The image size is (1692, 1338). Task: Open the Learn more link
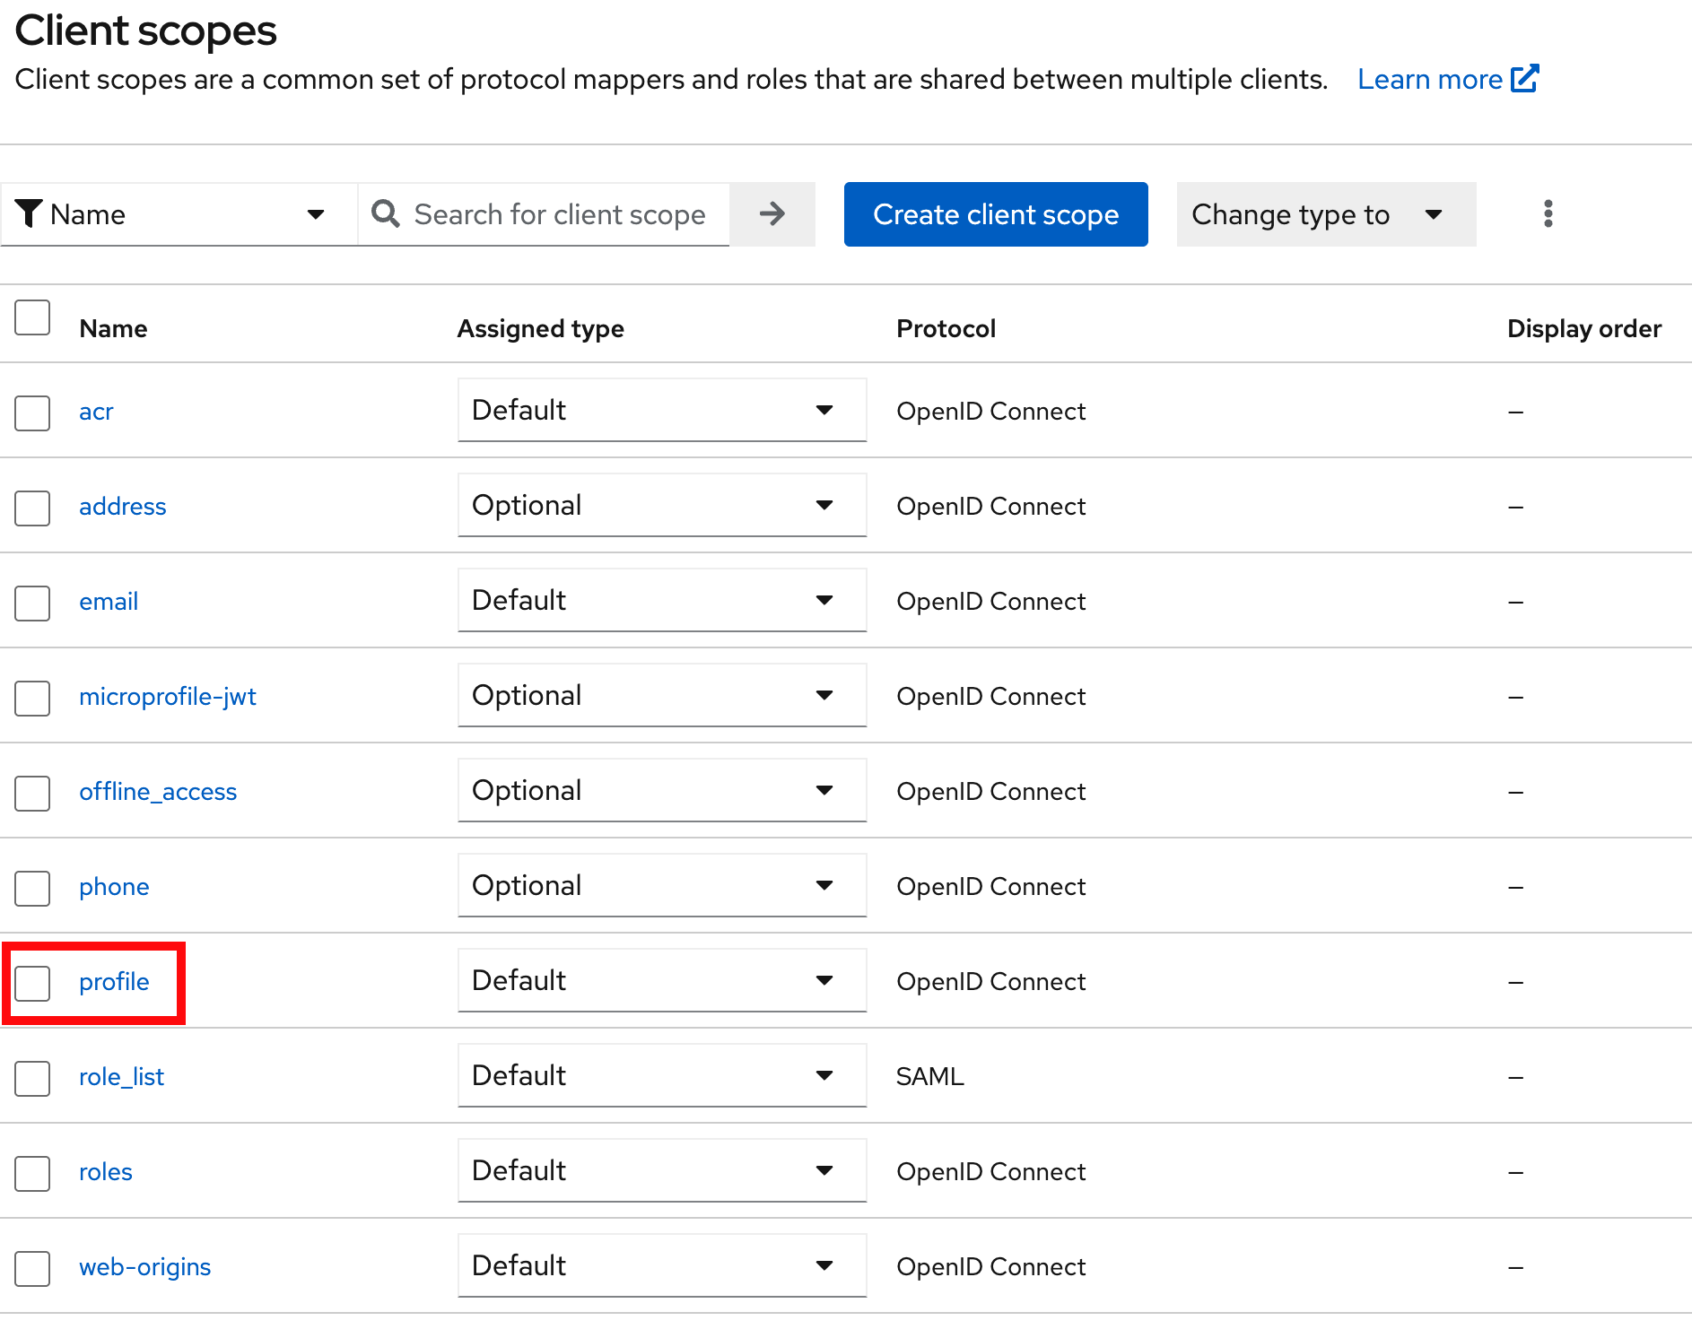[1429, 80]
